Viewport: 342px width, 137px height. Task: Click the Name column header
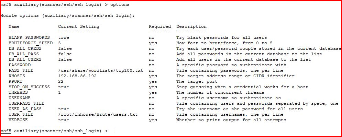[14, 26]
